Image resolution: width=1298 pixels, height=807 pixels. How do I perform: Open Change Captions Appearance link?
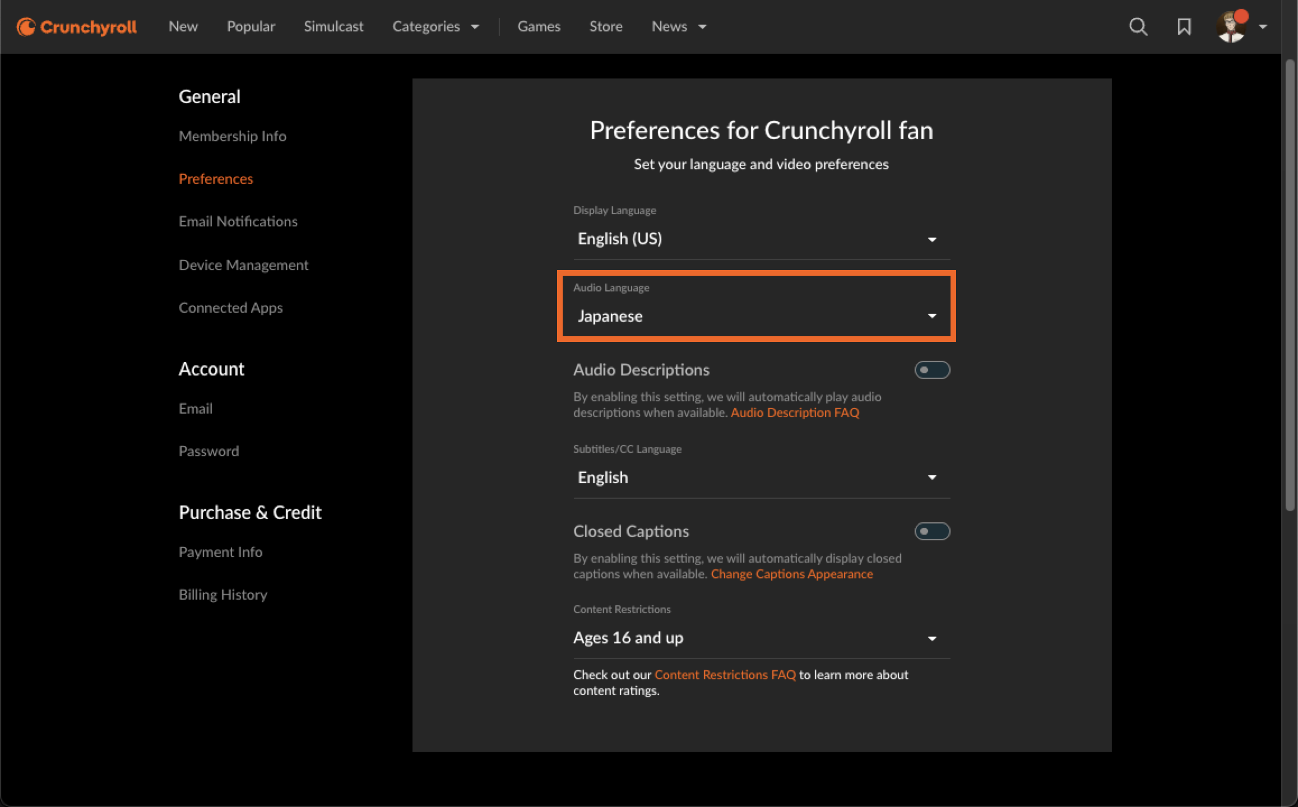pos(792,574)
